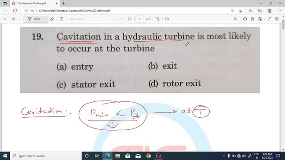The image size is (285, 160).
Task: Zoom in the PDF page
Action: (122, 19)
